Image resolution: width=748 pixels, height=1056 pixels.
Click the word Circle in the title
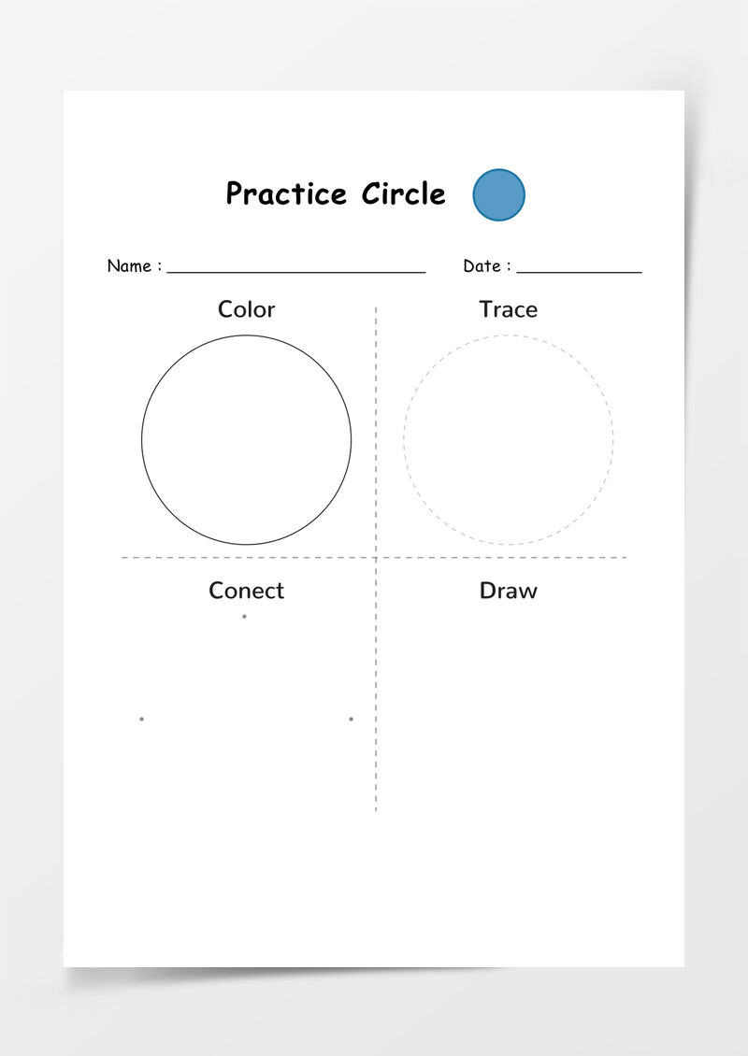404,193
